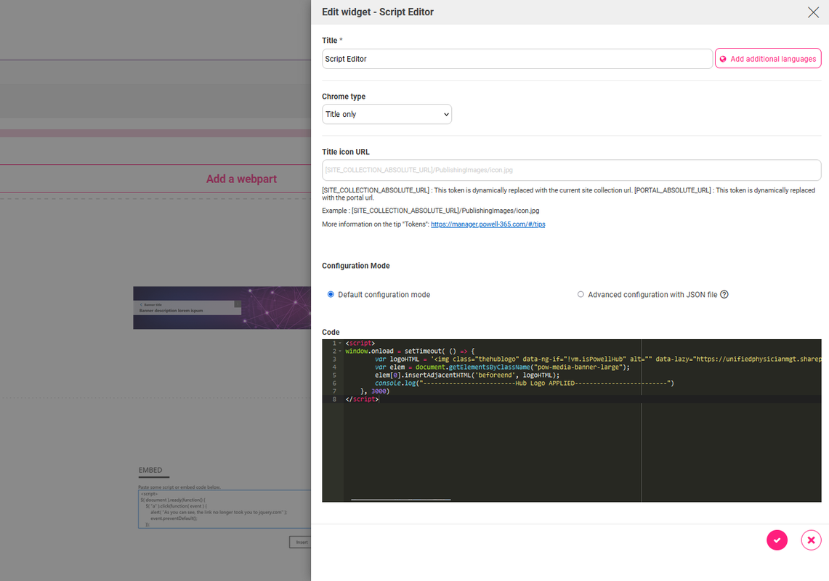Click the console.log line in code
829x581 pixels.
point(525,383)
